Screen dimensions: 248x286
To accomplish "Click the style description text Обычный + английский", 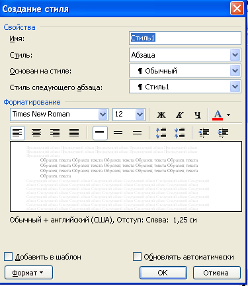I will [103, 220].
